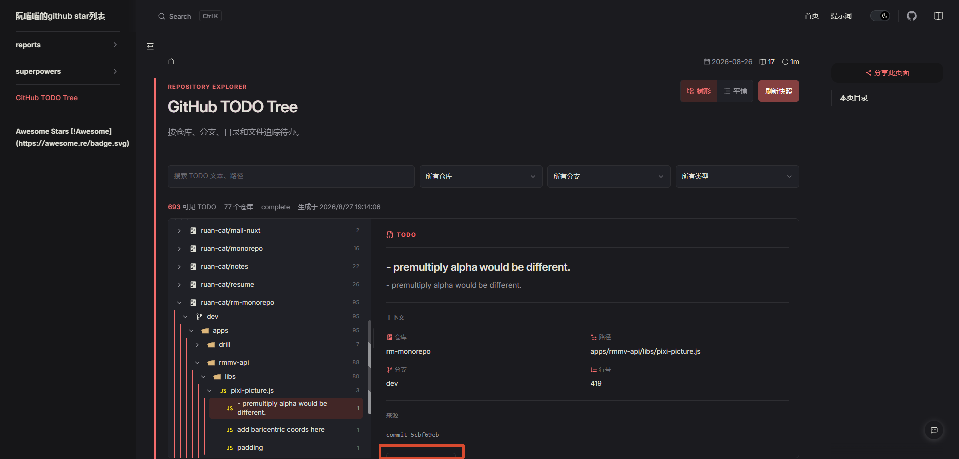The width and height of the screenshot is (959, 459).
Task: Open the book layout icon in header
Action: 938,16
